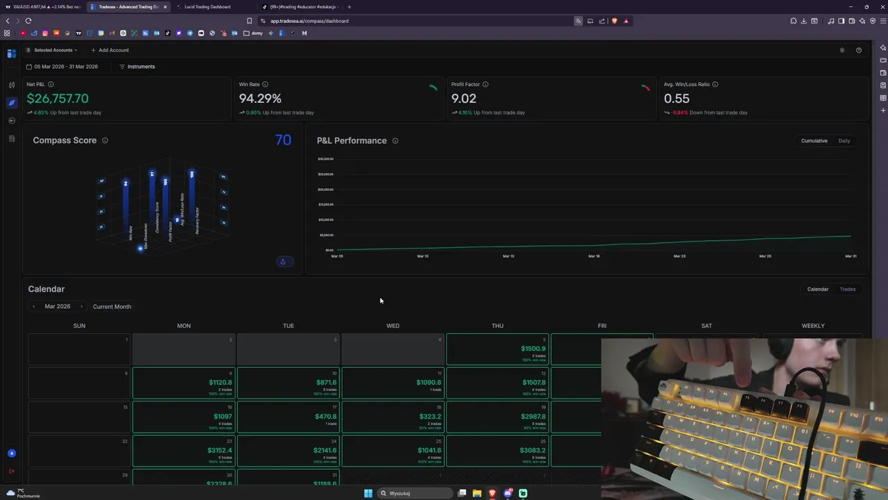Click info icon beside Avg. Win/Loss Ratio
The height and width of the screenshot is (500, 888).
pyautogui.click(x=715, y=84)
